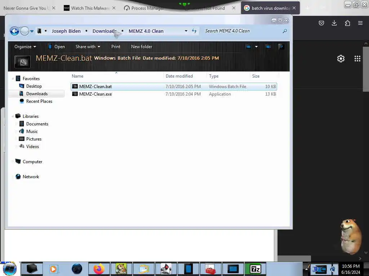Sort by the Date modified column header
369x276 pixels.
pyautogui.click(x=179, y=76)
